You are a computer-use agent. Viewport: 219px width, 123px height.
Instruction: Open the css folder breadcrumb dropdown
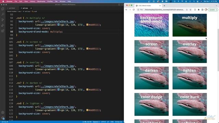[x=20, y=11]
